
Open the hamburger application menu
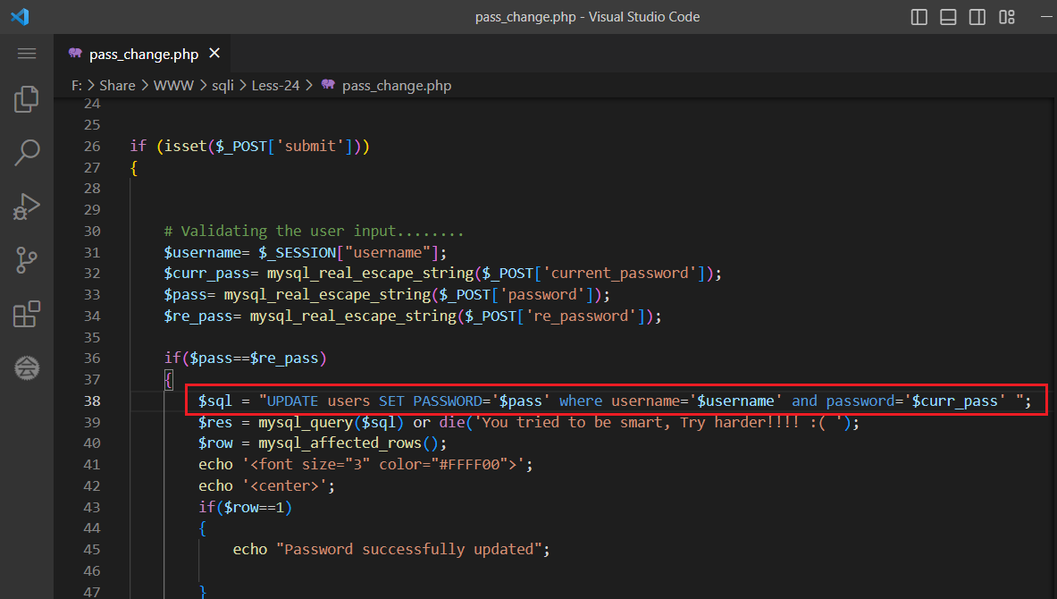[x=27, y=54]
